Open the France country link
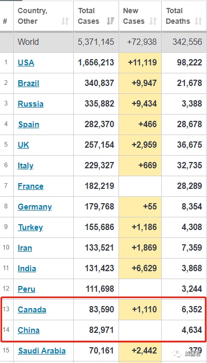 [x=31, y=186]
